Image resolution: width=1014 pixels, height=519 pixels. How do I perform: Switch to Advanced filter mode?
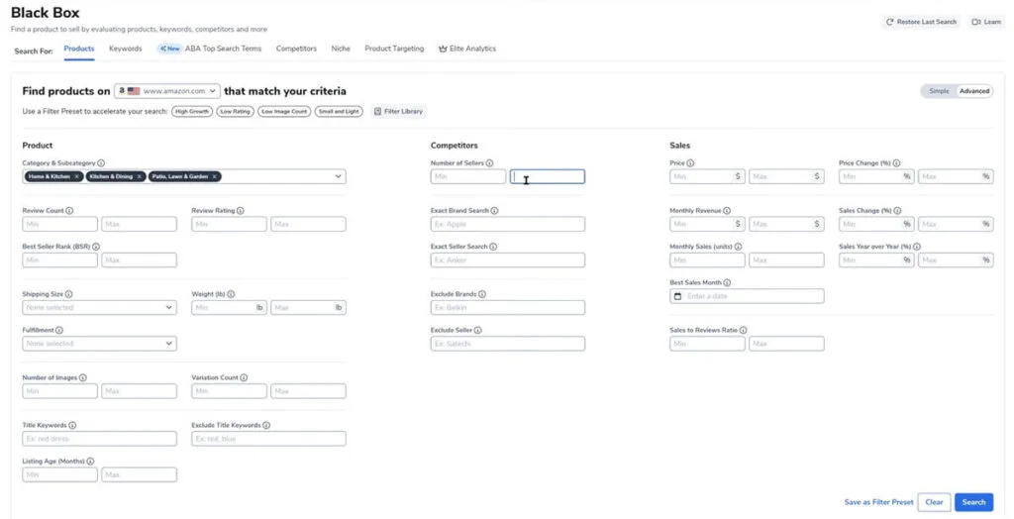(x=973, y=91)
